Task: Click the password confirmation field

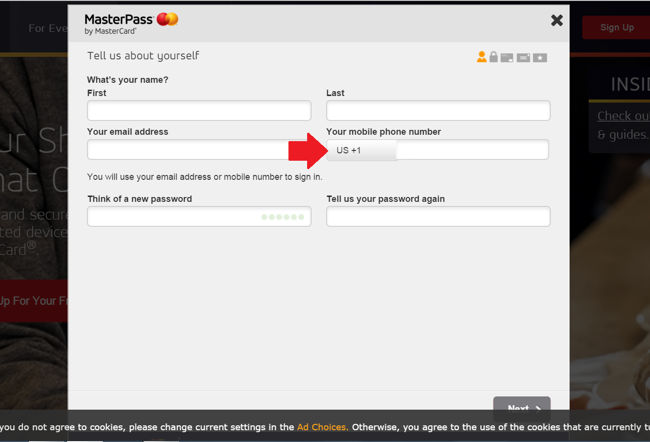Action: click(x=438, y=217)
